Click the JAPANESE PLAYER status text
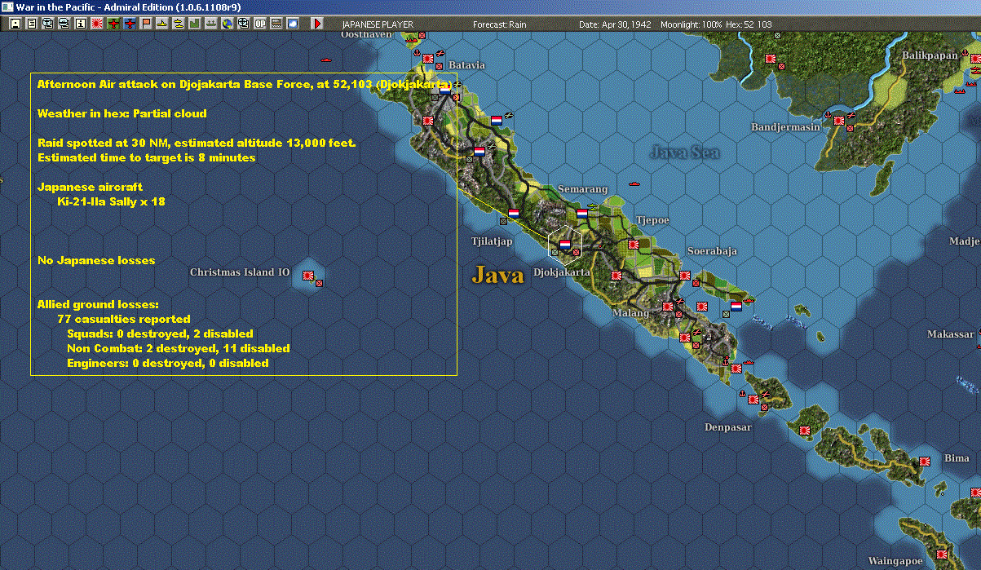Screen dimensions: 981x570 (378, 24)
